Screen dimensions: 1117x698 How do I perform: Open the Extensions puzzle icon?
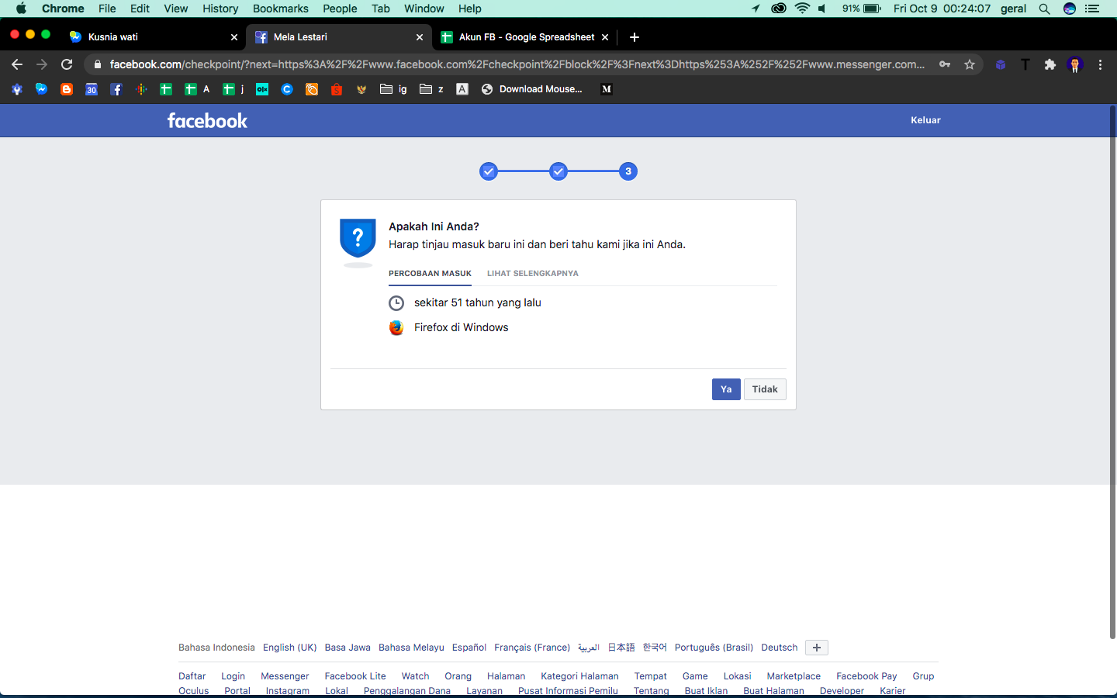[x=1050, y=64]
